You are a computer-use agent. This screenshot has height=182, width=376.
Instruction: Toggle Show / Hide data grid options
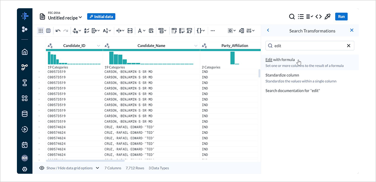[x=69, y=168]
